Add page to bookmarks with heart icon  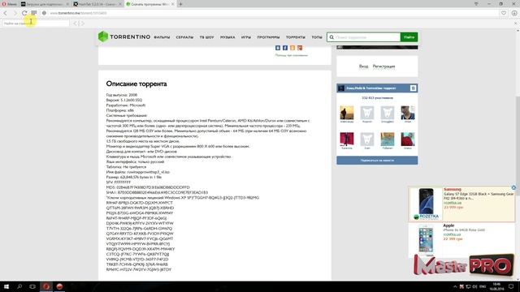504,13
